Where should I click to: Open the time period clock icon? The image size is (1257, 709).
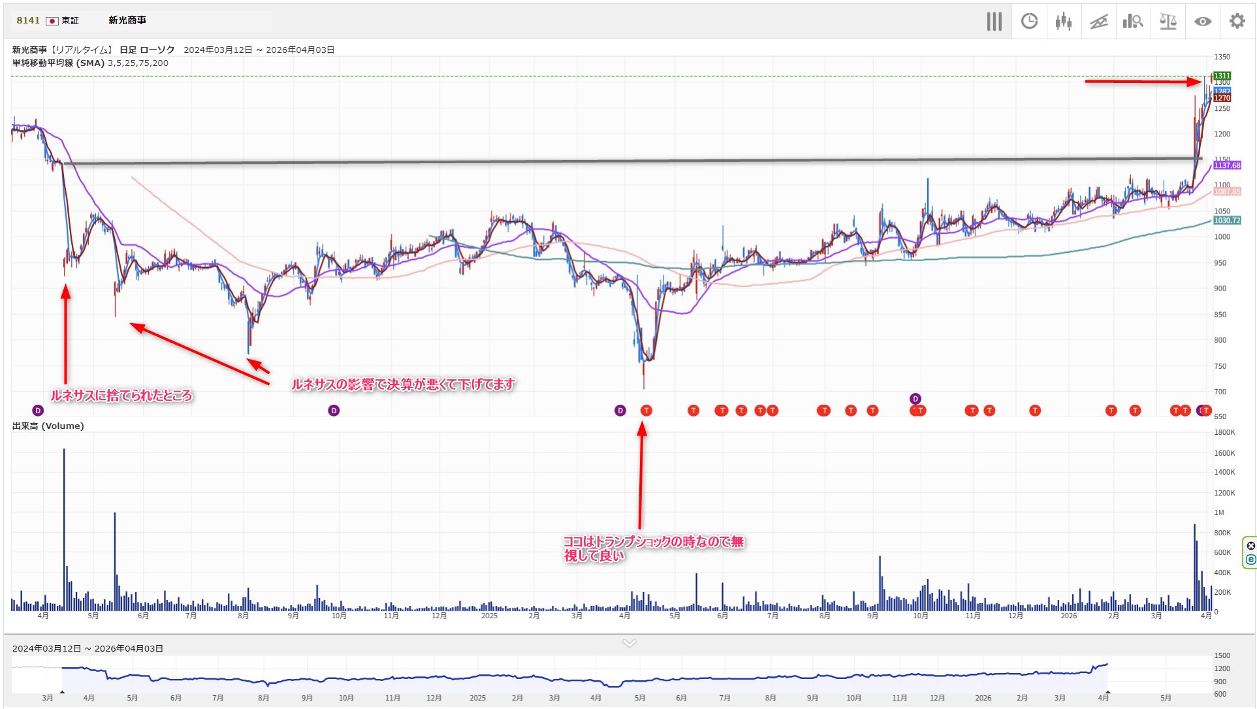click(1029, 22)
